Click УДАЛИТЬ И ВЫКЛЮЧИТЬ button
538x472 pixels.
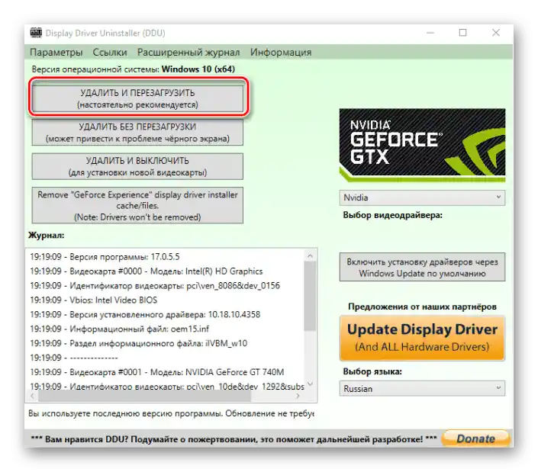[x=137, y=166]
